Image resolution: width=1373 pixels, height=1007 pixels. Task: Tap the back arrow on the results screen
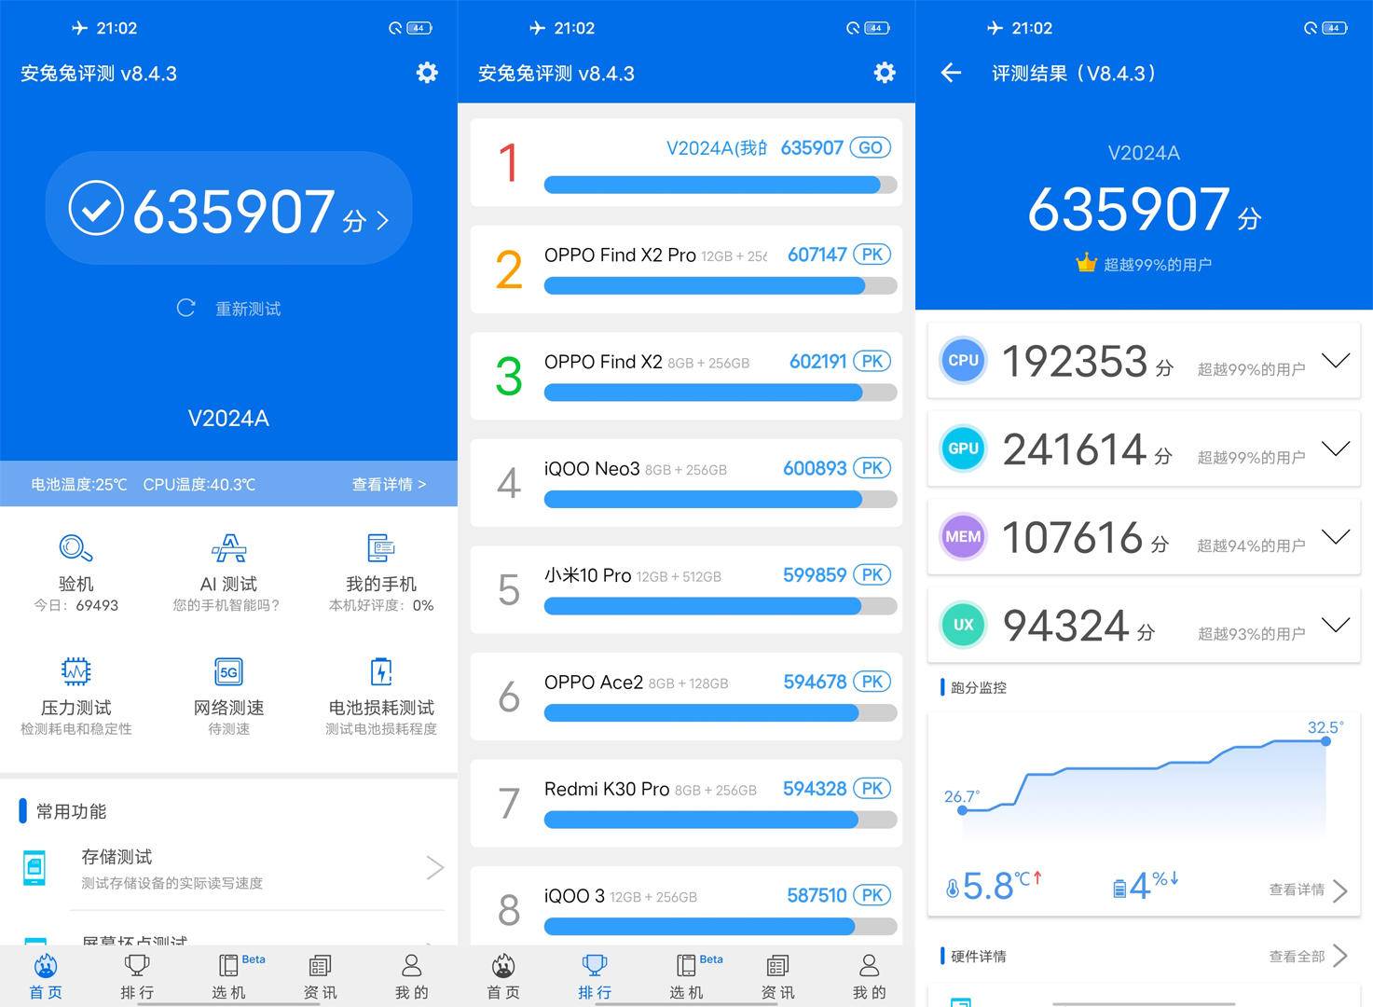[x=950, y=73]
